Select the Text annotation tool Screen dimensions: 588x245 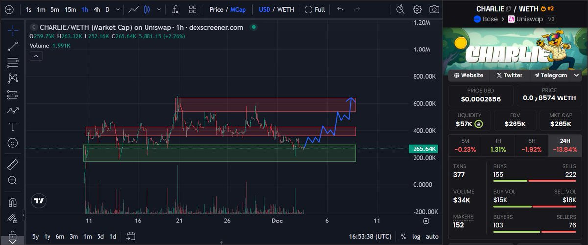click(13, 127)
